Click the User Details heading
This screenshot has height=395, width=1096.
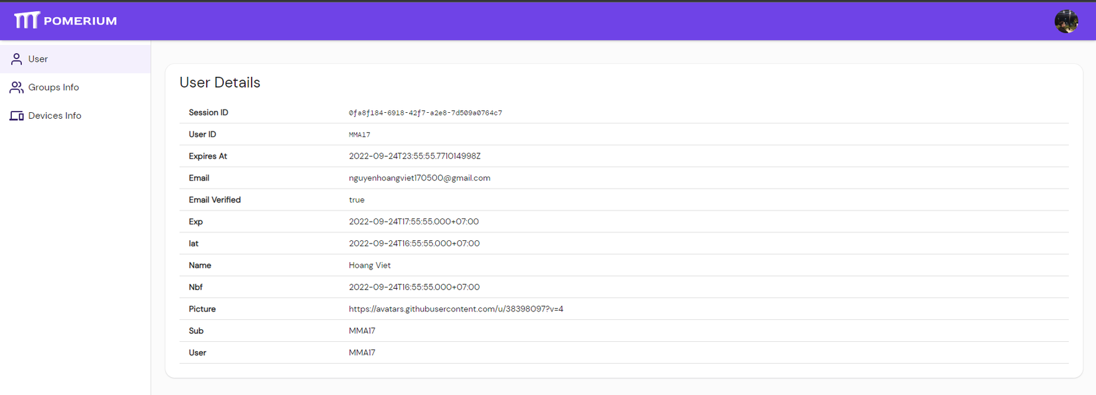click(x=220, y=82)
